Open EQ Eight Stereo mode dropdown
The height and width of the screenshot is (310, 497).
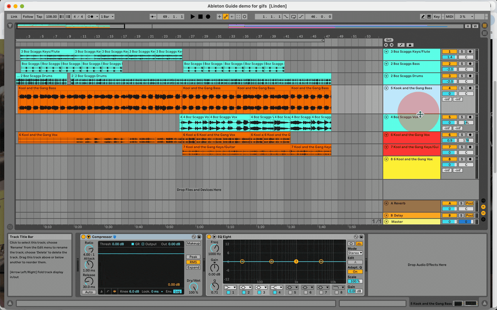tap(355, 253)
